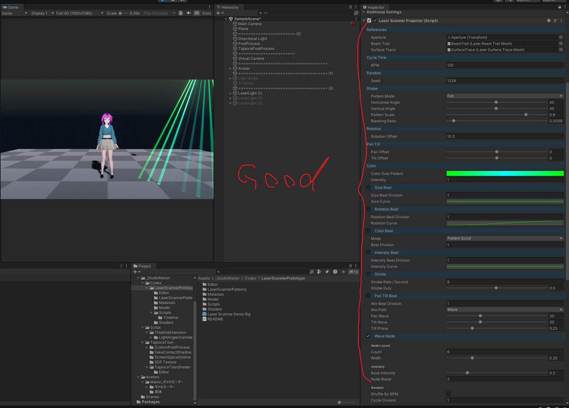569x408 pixels.
Task: Open SampleScene options menu in Hierarchy
Action: click(355, 19)
